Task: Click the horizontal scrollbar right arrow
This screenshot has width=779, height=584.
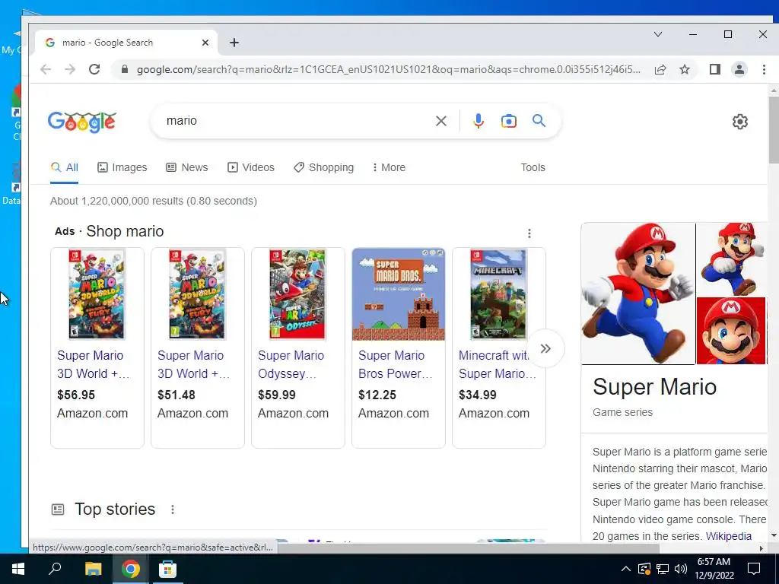Action: click(x=761, y=548)
